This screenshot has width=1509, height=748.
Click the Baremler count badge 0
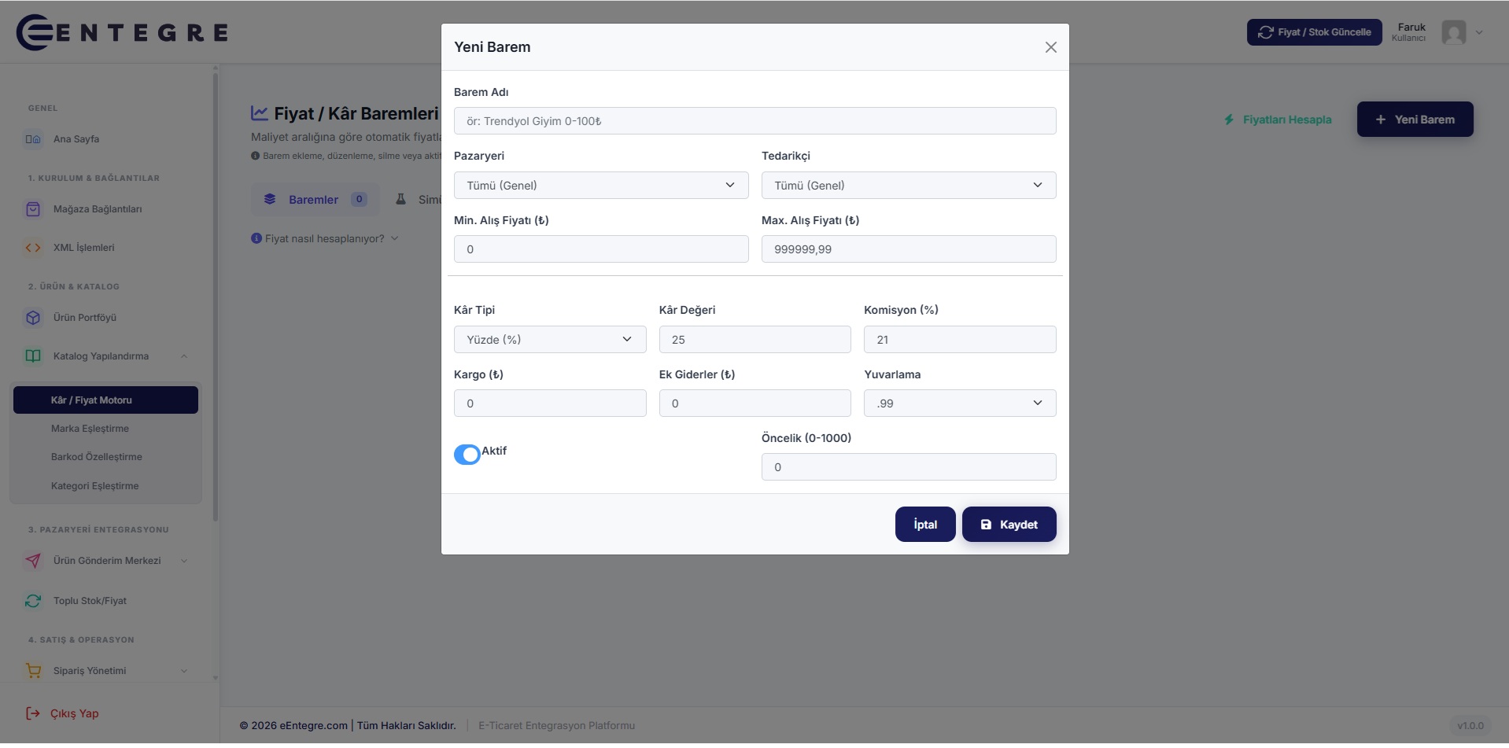(x=359, y=199)
